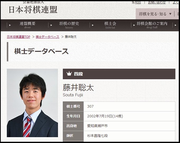Click the arrow icon before 将棋会館のご案内
The height and width of the screenshot is (143, 180).
click(x=134, y=25)
